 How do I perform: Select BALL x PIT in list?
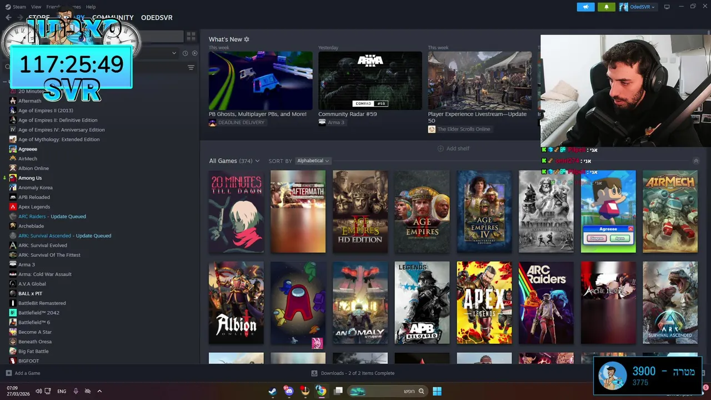tap(30, 293)
